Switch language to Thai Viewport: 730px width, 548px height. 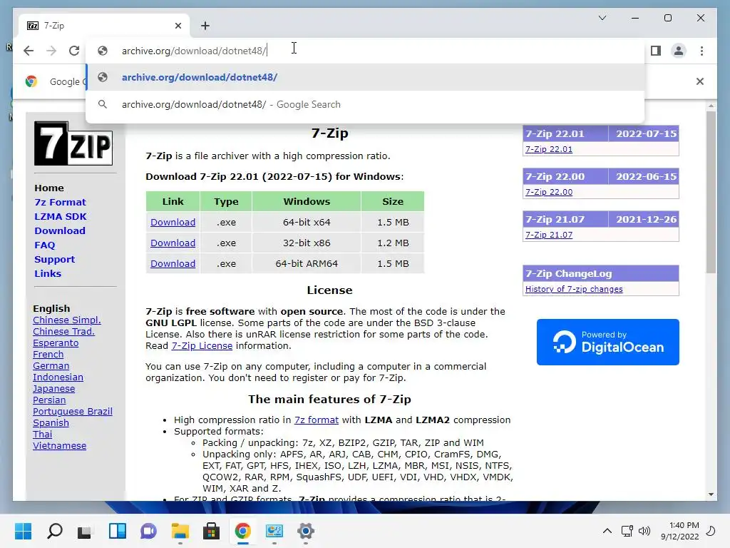click(x=42, y=435)
